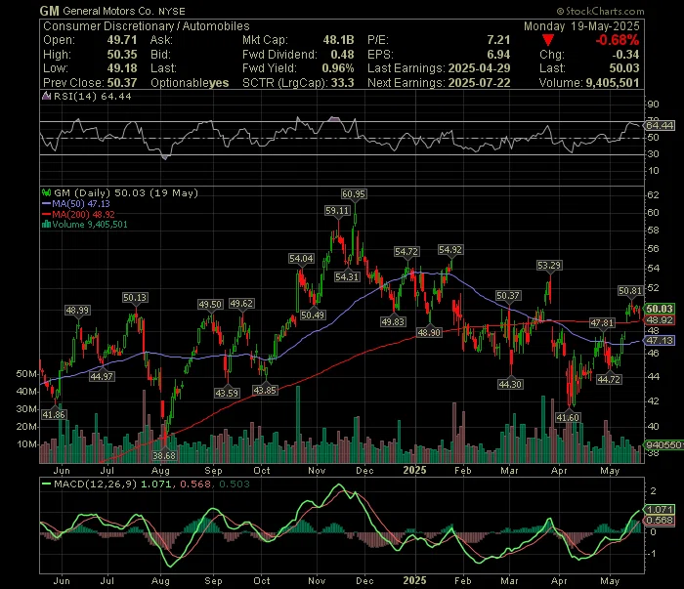Click the Prev Close 50.37 value
Screen dimensions: 684x589
(x=122, y=83)
